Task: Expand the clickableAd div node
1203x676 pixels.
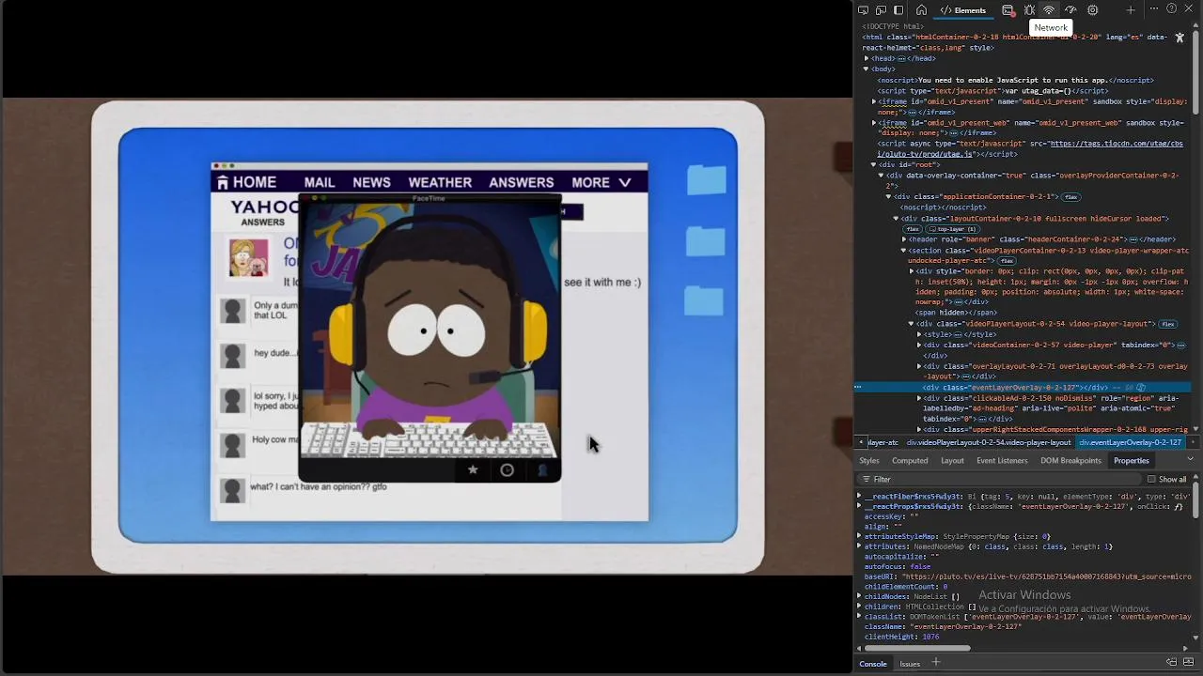Action: point(919,398)
